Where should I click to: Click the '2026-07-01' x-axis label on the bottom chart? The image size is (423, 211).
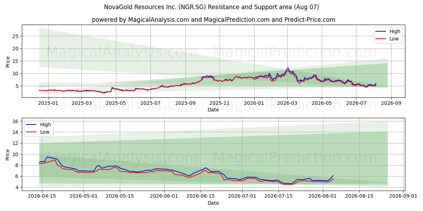tap(243, 196)
